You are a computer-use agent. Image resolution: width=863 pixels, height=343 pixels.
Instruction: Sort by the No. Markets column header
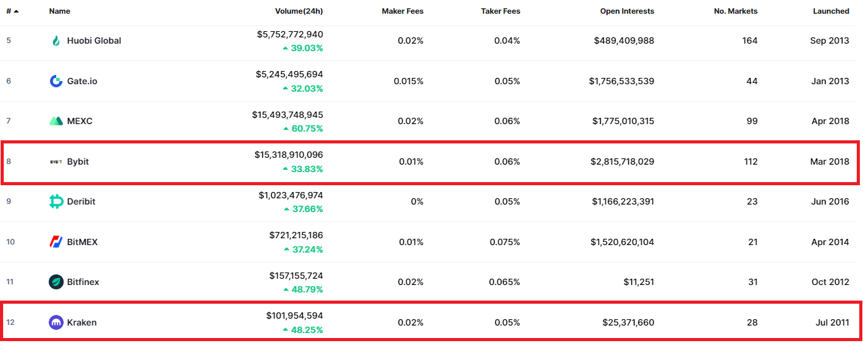736,11
